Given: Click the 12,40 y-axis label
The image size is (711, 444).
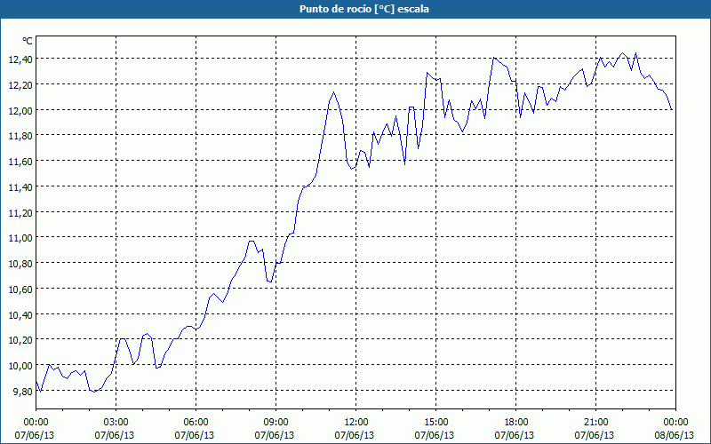Looking at the screenshot, I should coord(20,59).
